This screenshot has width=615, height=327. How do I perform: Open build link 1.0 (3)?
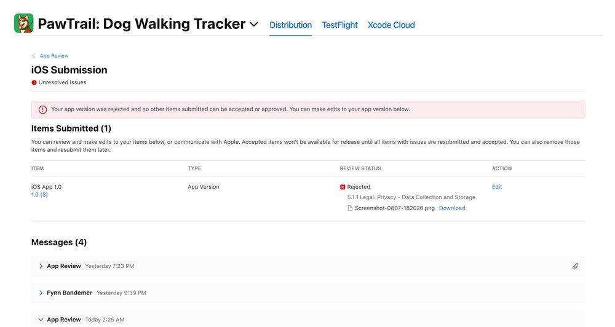[x=39, y=194]
